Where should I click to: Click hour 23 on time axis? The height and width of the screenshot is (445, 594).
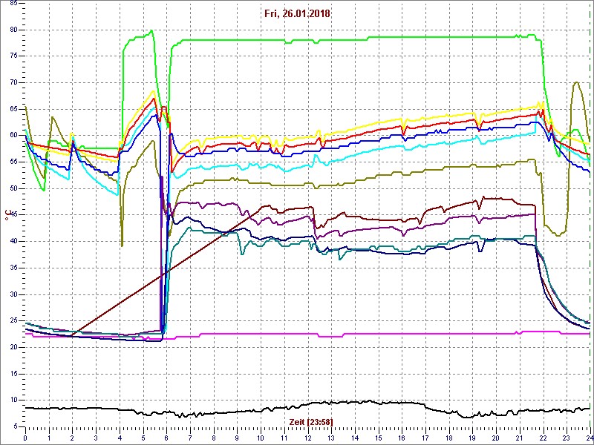coord(567,437)
